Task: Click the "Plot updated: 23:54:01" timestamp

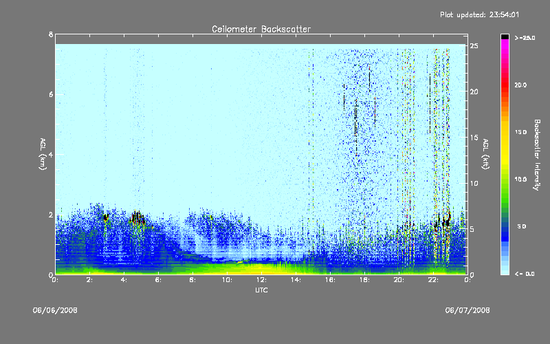Action: pyautogui.click(x=479, y=14)
